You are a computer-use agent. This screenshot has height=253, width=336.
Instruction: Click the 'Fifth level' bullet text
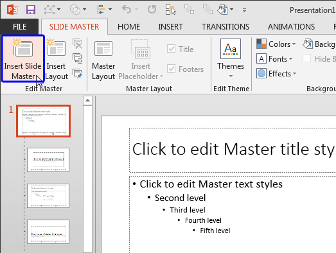tap(215, 231)
